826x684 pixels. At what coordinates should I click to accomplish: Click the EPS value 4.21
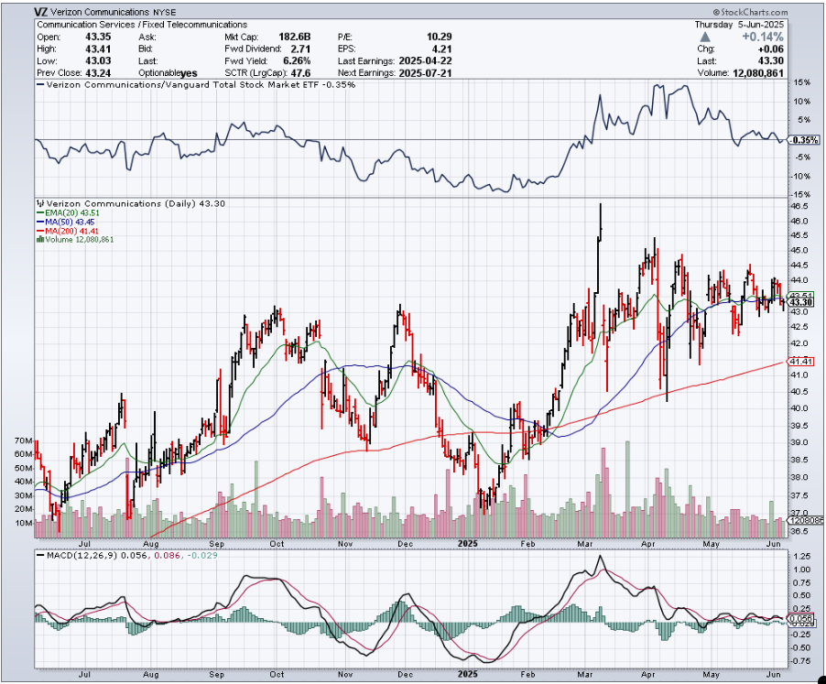[442, 49]
